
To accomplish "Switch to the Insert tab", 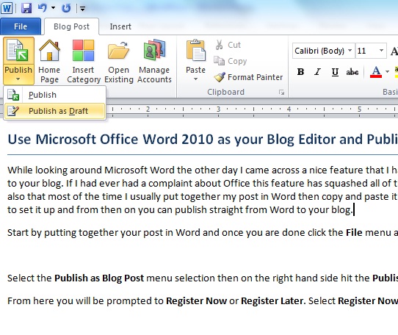I will point(120,26).
